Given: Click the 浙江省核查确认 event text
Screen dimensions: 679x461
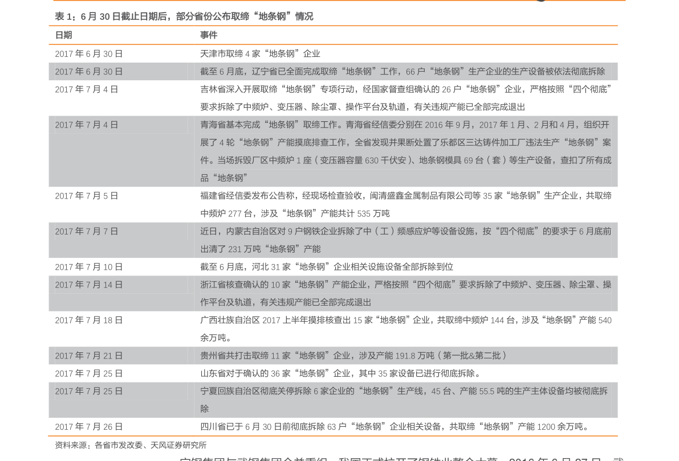Looking at the screenshot, I should (405, 293).
